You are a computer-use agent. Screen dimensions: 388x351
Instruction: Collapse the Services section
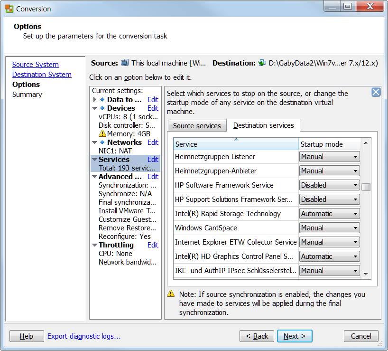94,160
